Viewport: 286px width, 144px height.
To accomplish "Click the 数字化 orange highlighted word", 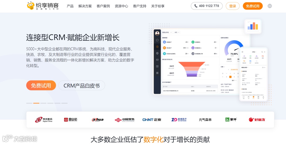I will (x=153, y=139).
